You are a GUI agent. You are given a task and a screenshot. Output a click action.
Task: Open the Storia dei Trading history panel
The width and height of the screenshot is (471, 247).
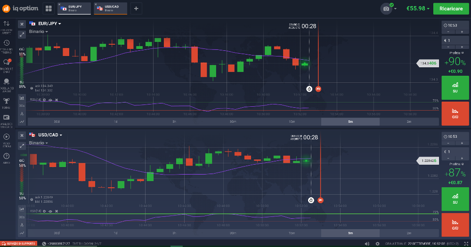pos(7,47)
